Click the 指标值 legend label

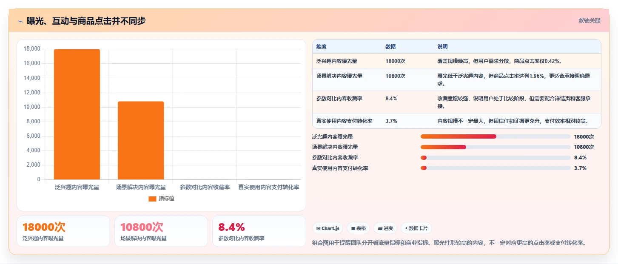click(166, 199)
